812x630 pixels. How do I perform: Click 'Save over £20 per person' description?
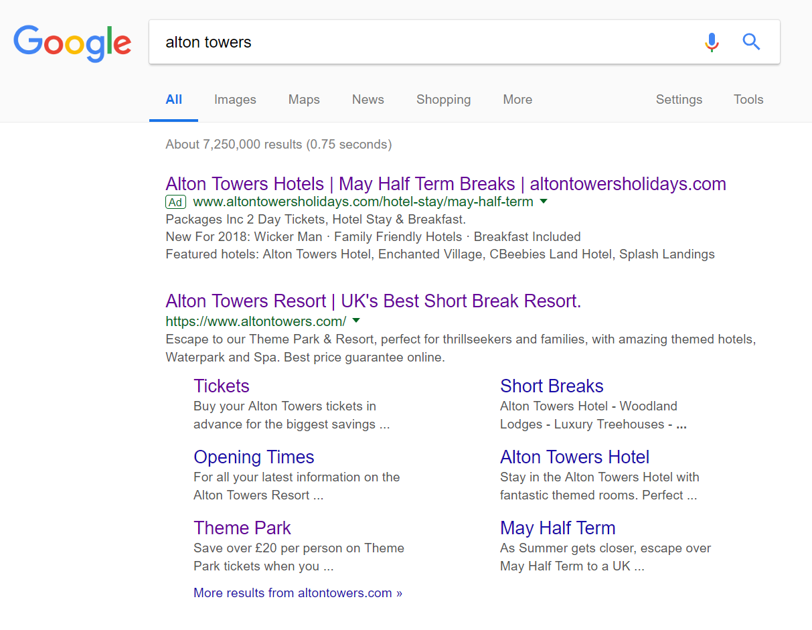(x=299, y=557)
